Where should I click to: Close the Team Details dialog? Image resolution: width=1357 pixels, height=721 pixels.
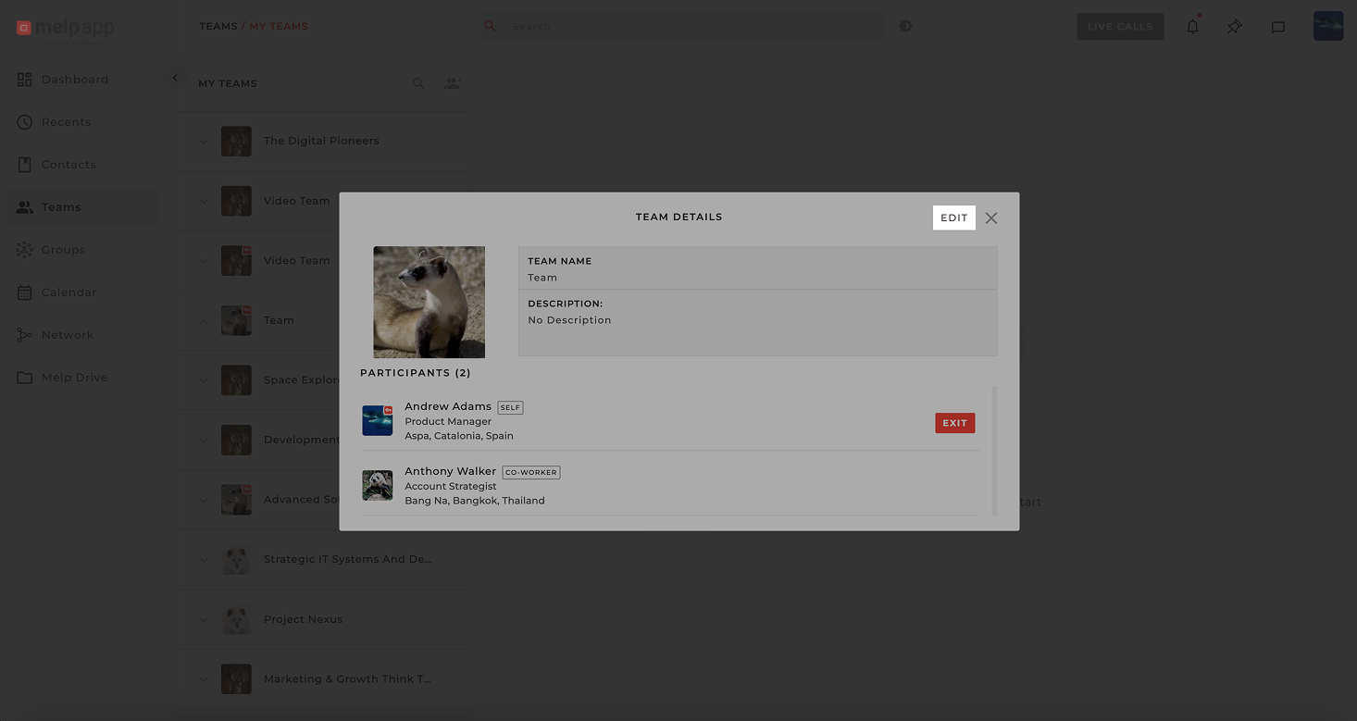[x=991, y=218]
